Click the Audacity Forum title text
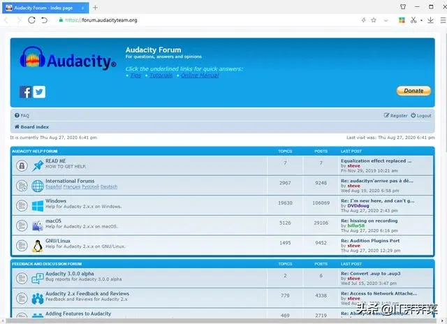 pyautogui.click(x=154, y=50)
